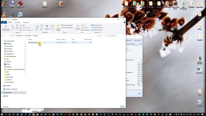Open Explorer help question-mark icon
This screenshot has width=206, height=116.
pos(125,22)
